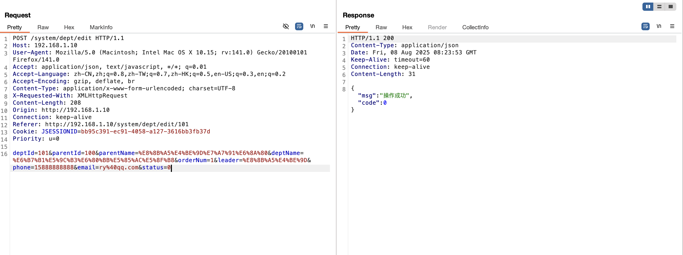The image size is (683, 255).
Task: Click the Date header in Response
Action: [414, 53]
